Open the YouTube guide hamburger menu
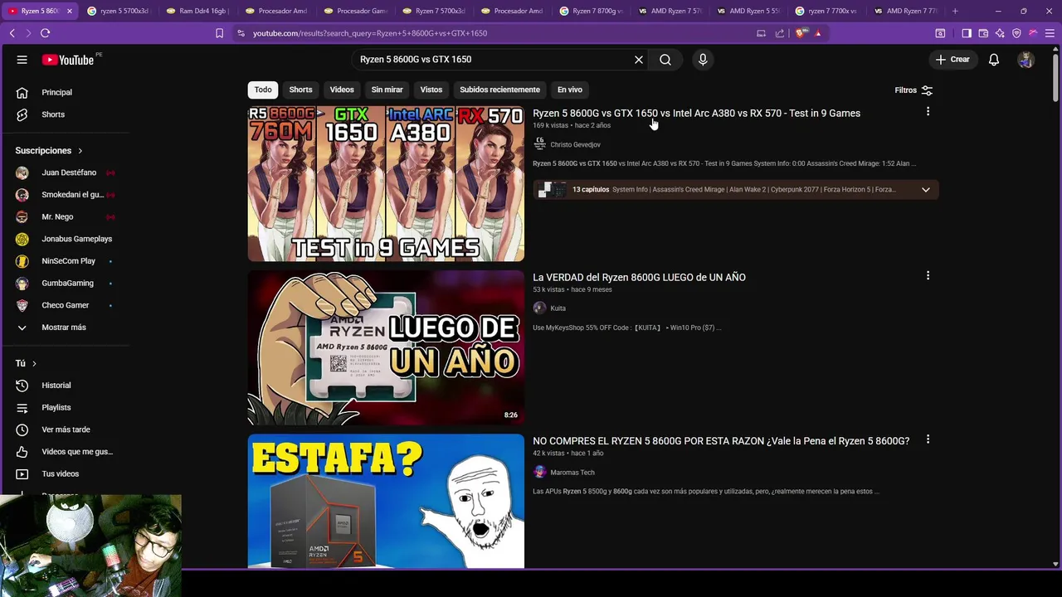 tap(22, 60)
